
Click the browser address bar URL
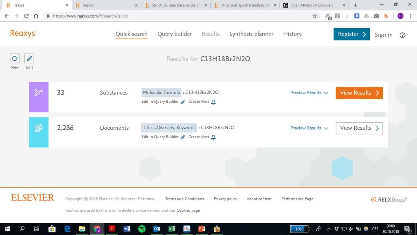(x=90, y=16)
